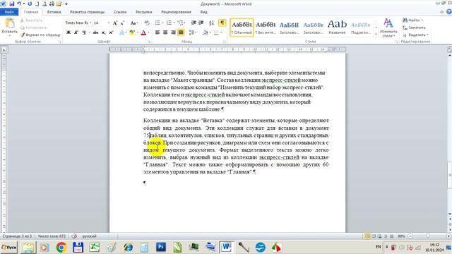Click the decrease indent icon
The height and width of the screenshot is (254, 452).
pos(194,23)
